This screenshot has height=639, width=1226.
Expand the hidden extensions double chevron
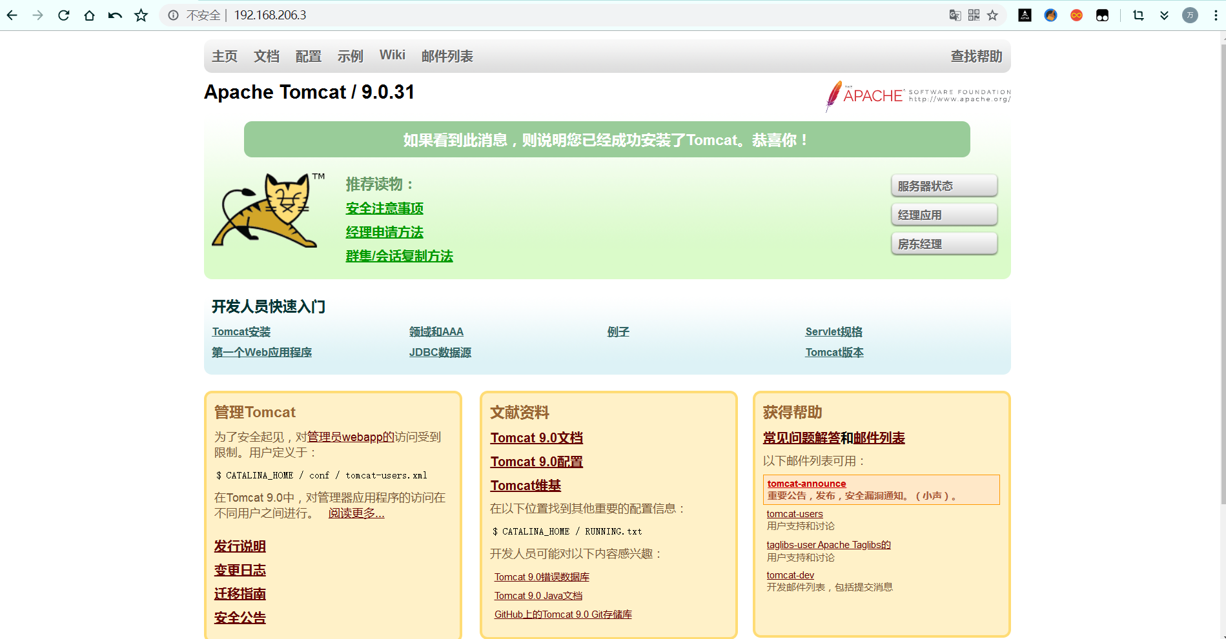1164,15
